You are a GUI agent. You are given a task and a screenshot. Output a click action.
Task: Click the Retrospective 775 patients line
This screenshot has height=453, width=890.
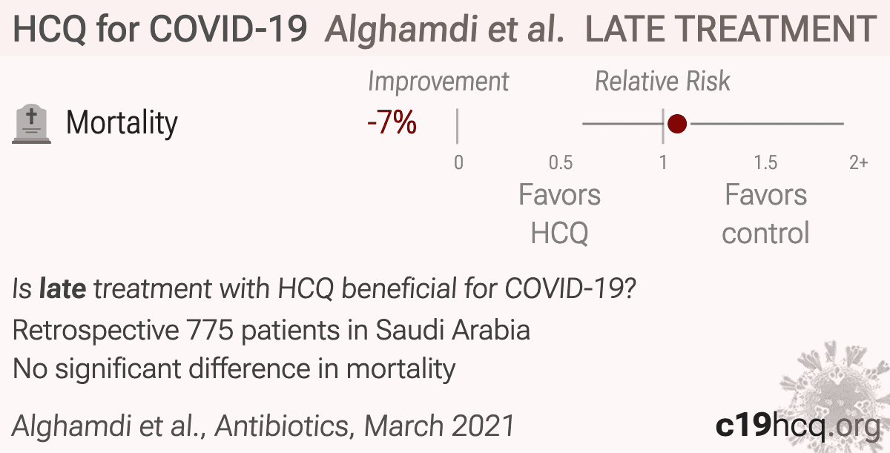pyautogui.click(x=271, y=330)
